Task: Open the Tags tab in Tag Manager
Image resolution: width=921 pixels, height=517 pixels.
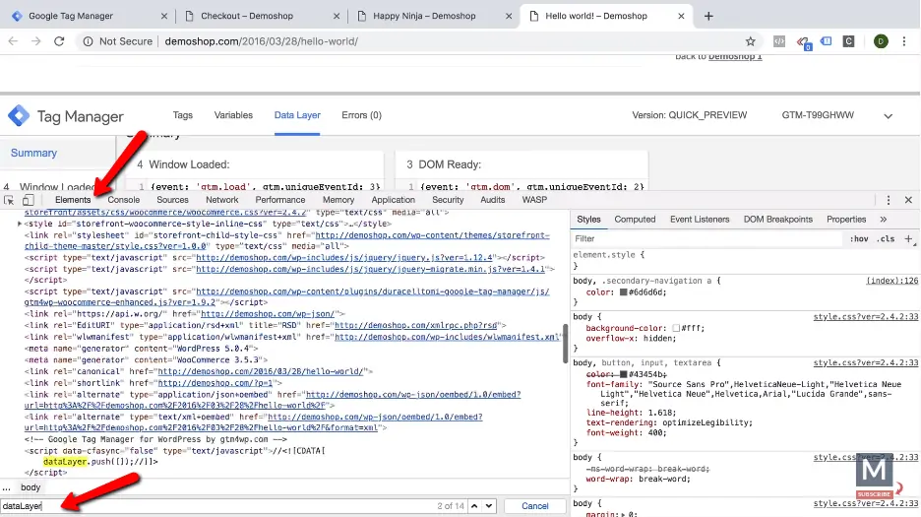Action: [183, 115]
